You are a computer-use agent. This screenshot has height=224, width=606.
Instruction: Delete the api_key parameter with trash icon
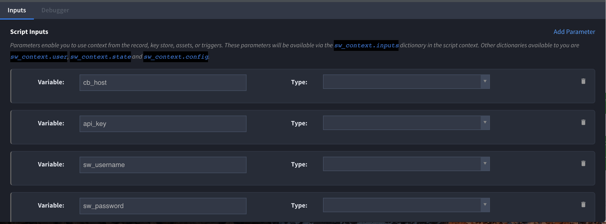coord(583,122)
